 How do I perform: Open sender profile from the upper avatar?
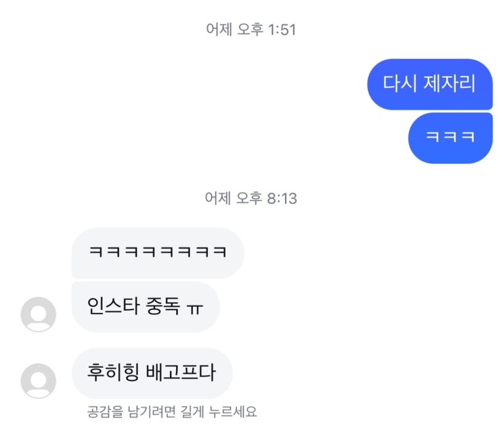tap(39, 315)
